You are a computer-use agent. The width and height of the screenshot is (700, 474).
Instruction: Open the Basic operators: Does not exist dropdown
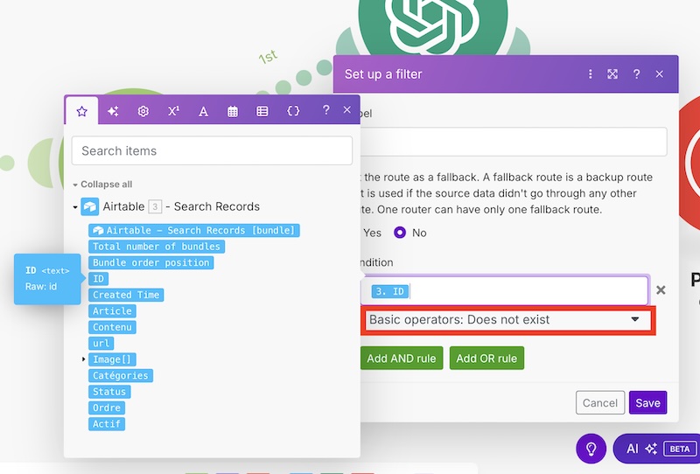[x=508, y=320]
